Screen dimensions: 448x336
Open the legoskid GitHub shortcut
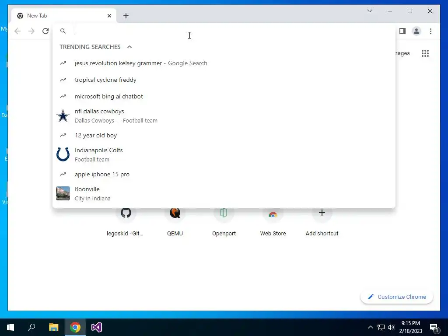tap(126, 221)
